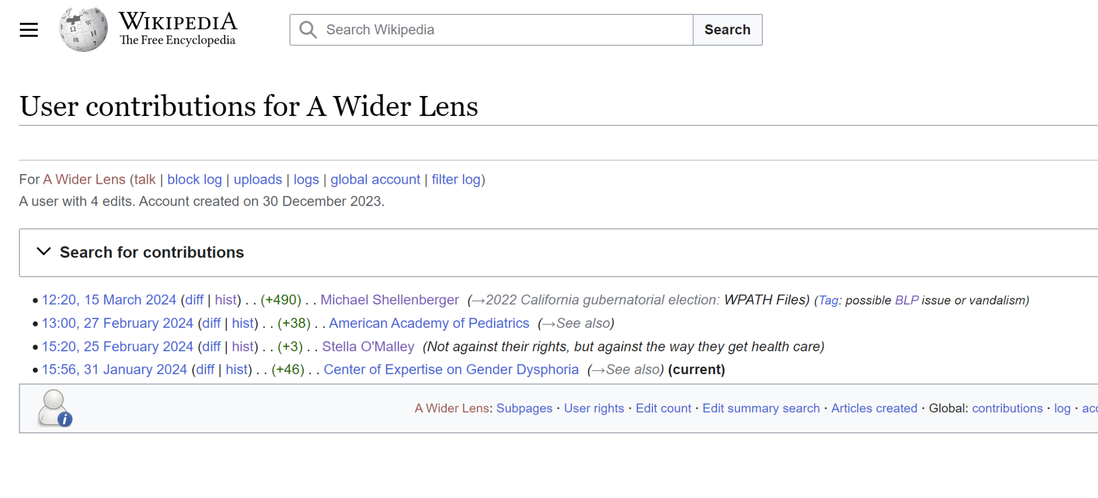
Task: Click the 12:20, 15 March 2024 timestamp
Action: tap(109, 300)
